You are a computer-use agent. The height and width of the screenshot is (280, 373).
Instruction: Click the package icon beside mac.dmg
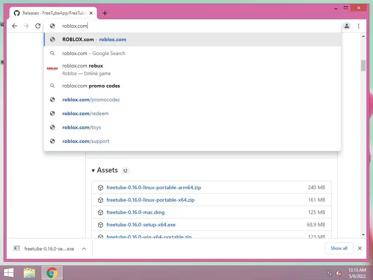click(x=101, y=213)
